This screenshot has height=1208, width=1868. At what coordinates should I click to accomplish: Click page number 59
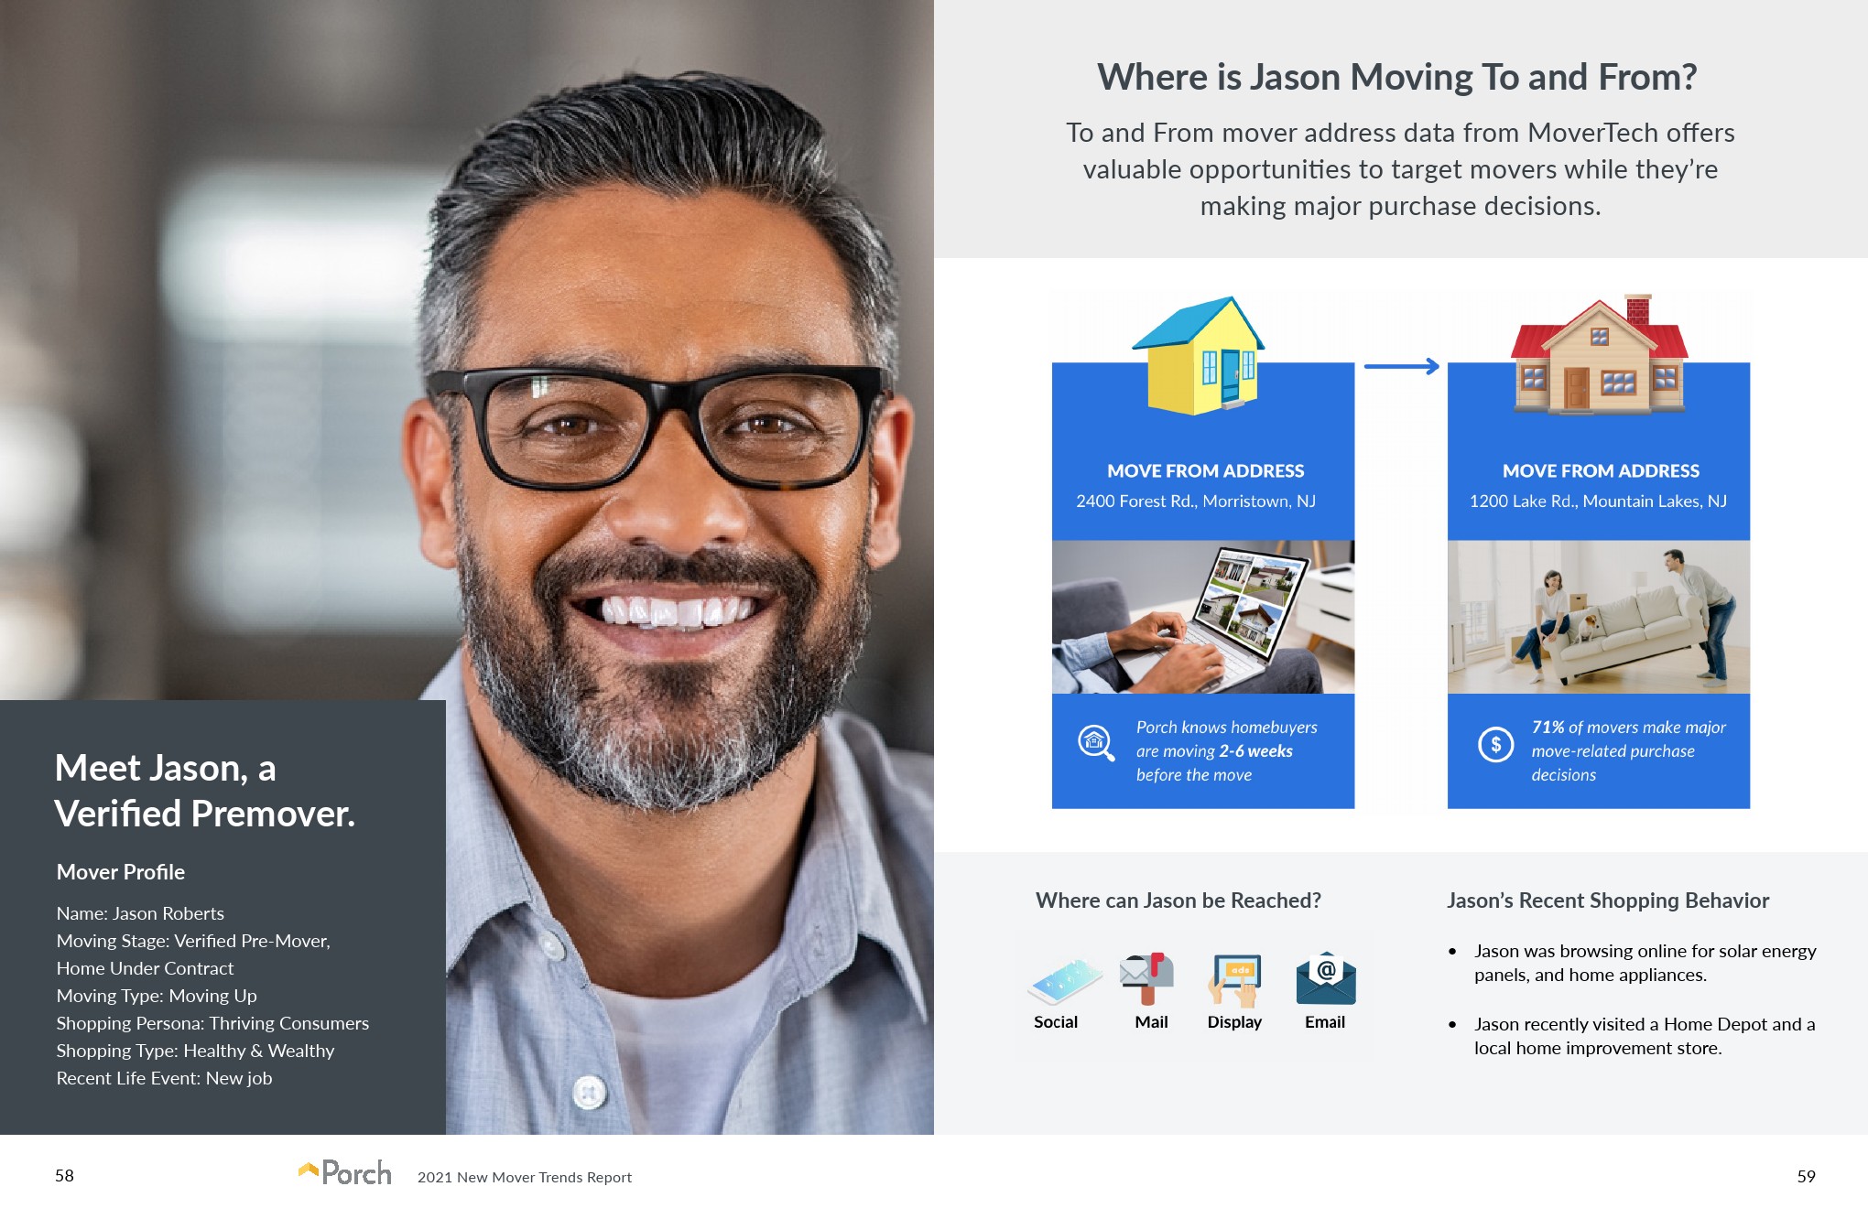pos(1805,1177)
